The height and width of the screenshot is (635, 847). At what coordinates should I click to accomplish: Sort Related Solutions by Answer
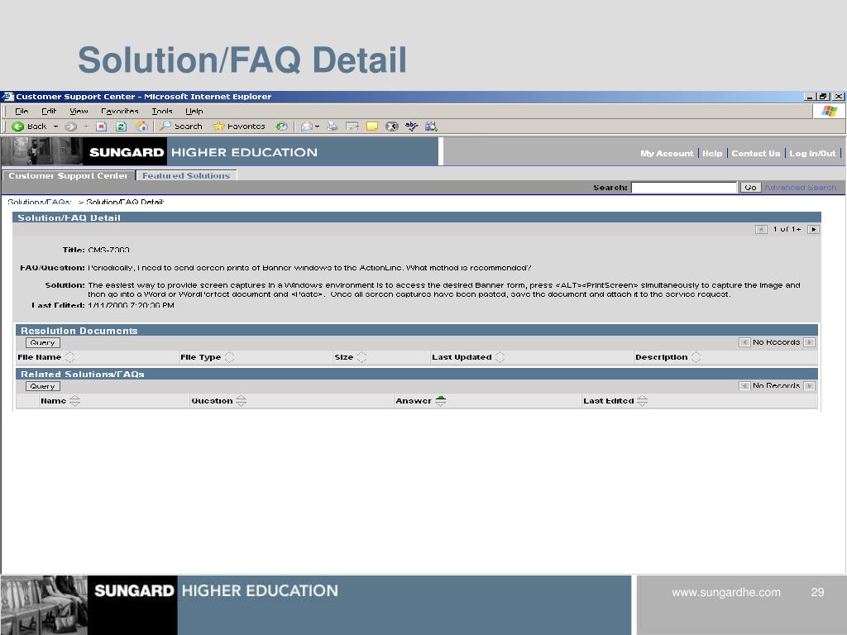(x=440, y=401)
